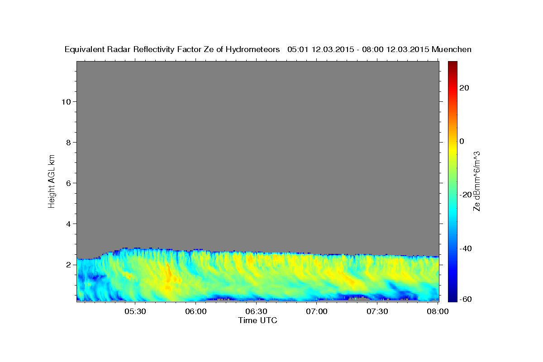The height and width of the screenshot is (362, 543).
Task: Click the colorbar value -20
Action: click(x=465, y=195)
